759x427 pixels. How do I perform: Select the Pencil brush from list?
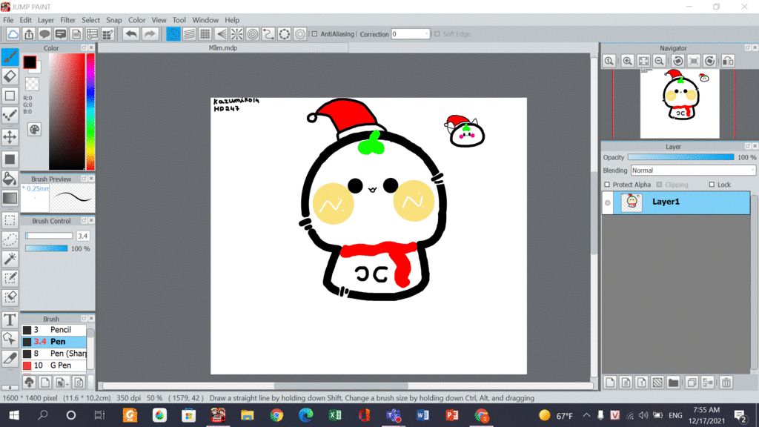[x=60, y=329]
